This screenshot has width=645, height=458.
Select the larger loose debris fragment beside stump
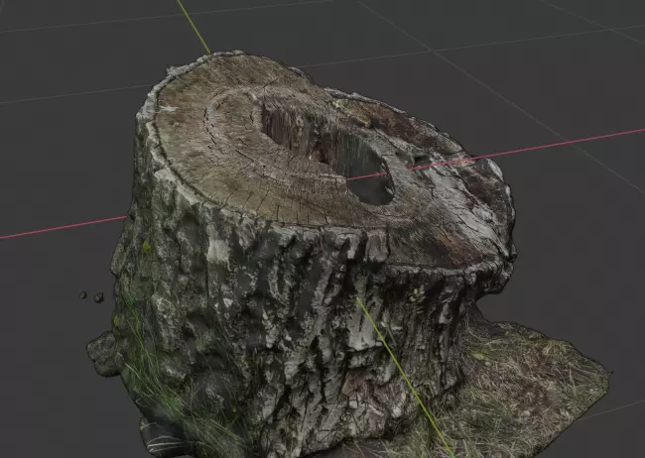[98, 297]
